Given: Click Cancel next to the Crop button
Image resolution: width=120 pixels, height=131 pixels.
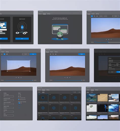Looking at the screenshot, I should (26, 54).
